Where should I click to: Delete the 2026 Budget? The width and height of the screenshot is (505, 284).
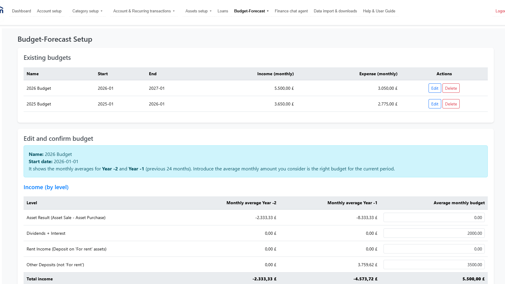pyautogui.click(x=451, y=88)
